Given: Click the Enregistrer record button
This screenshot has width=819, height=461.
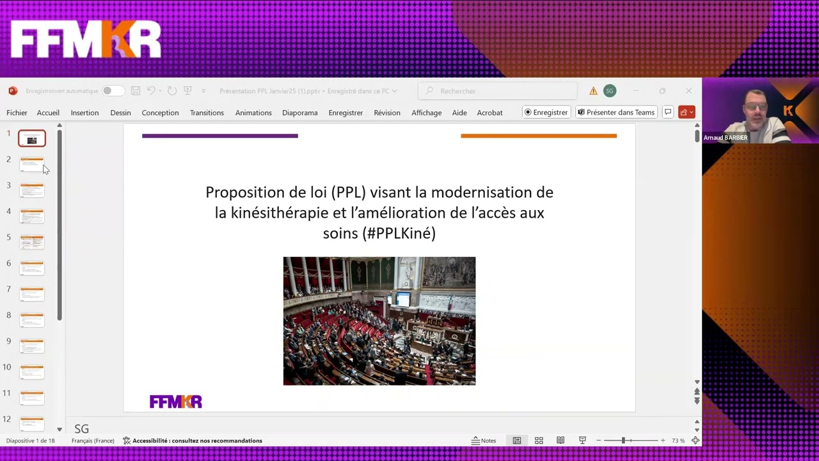Looking at the screenshot, I should pyautogui.click(x=546, y=112).
